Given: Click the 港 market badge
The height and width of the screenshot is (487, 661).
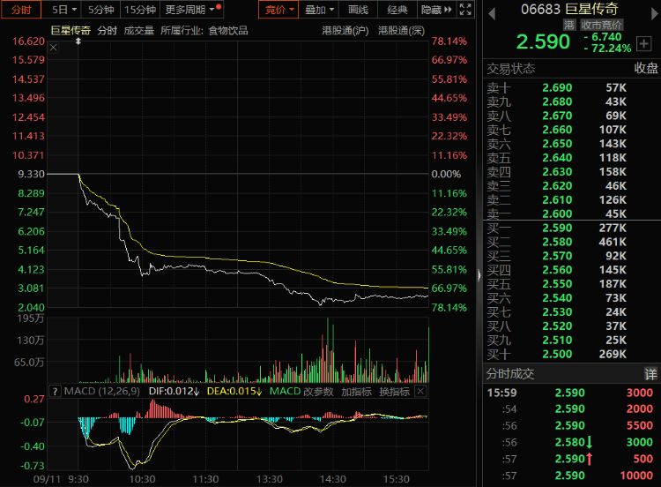Looking at the screenshot, I should 569,26.
